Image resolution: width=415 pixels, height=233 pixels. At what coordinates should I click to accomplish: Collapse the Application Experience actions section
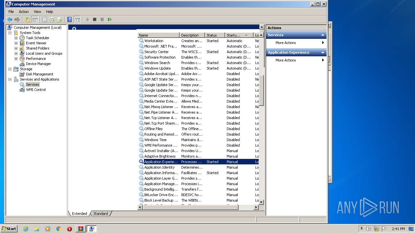coord(323,52)
